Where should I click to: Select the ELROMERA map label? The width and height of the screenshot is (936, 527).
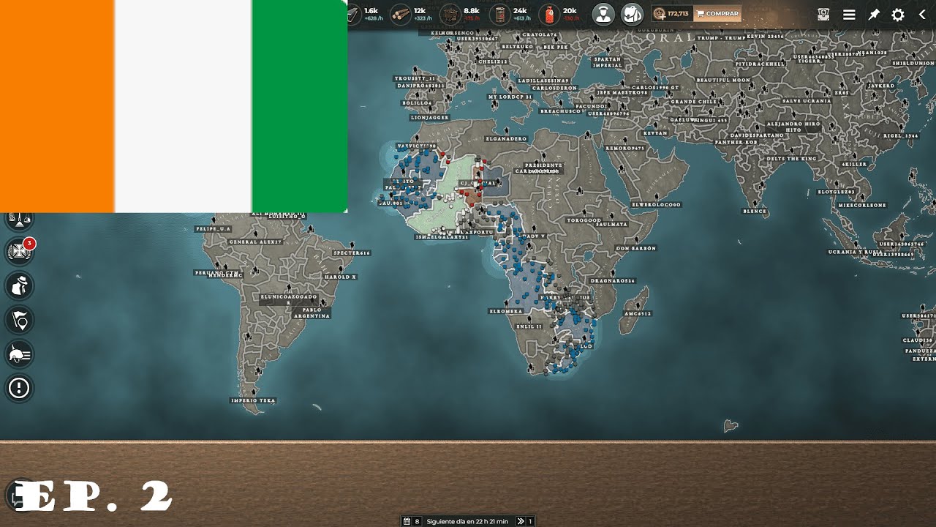click(506, 311)
